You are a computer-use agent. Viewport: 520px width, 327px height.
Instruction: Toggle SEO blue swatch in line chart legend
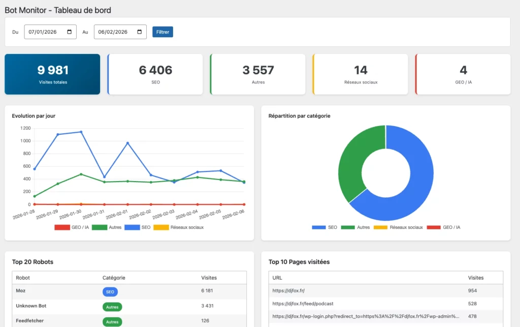click(x=132, y=227)
